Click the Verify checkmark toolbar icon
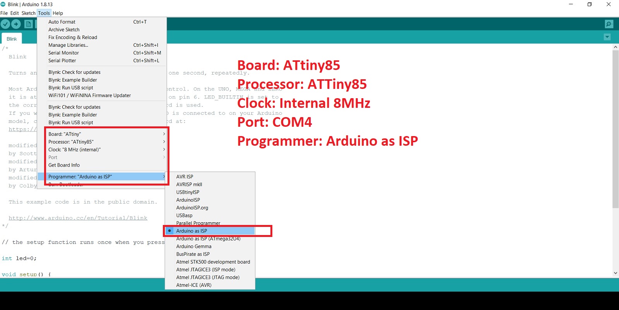619x310 pixels. pyautogui.click(x=5, y=24)
